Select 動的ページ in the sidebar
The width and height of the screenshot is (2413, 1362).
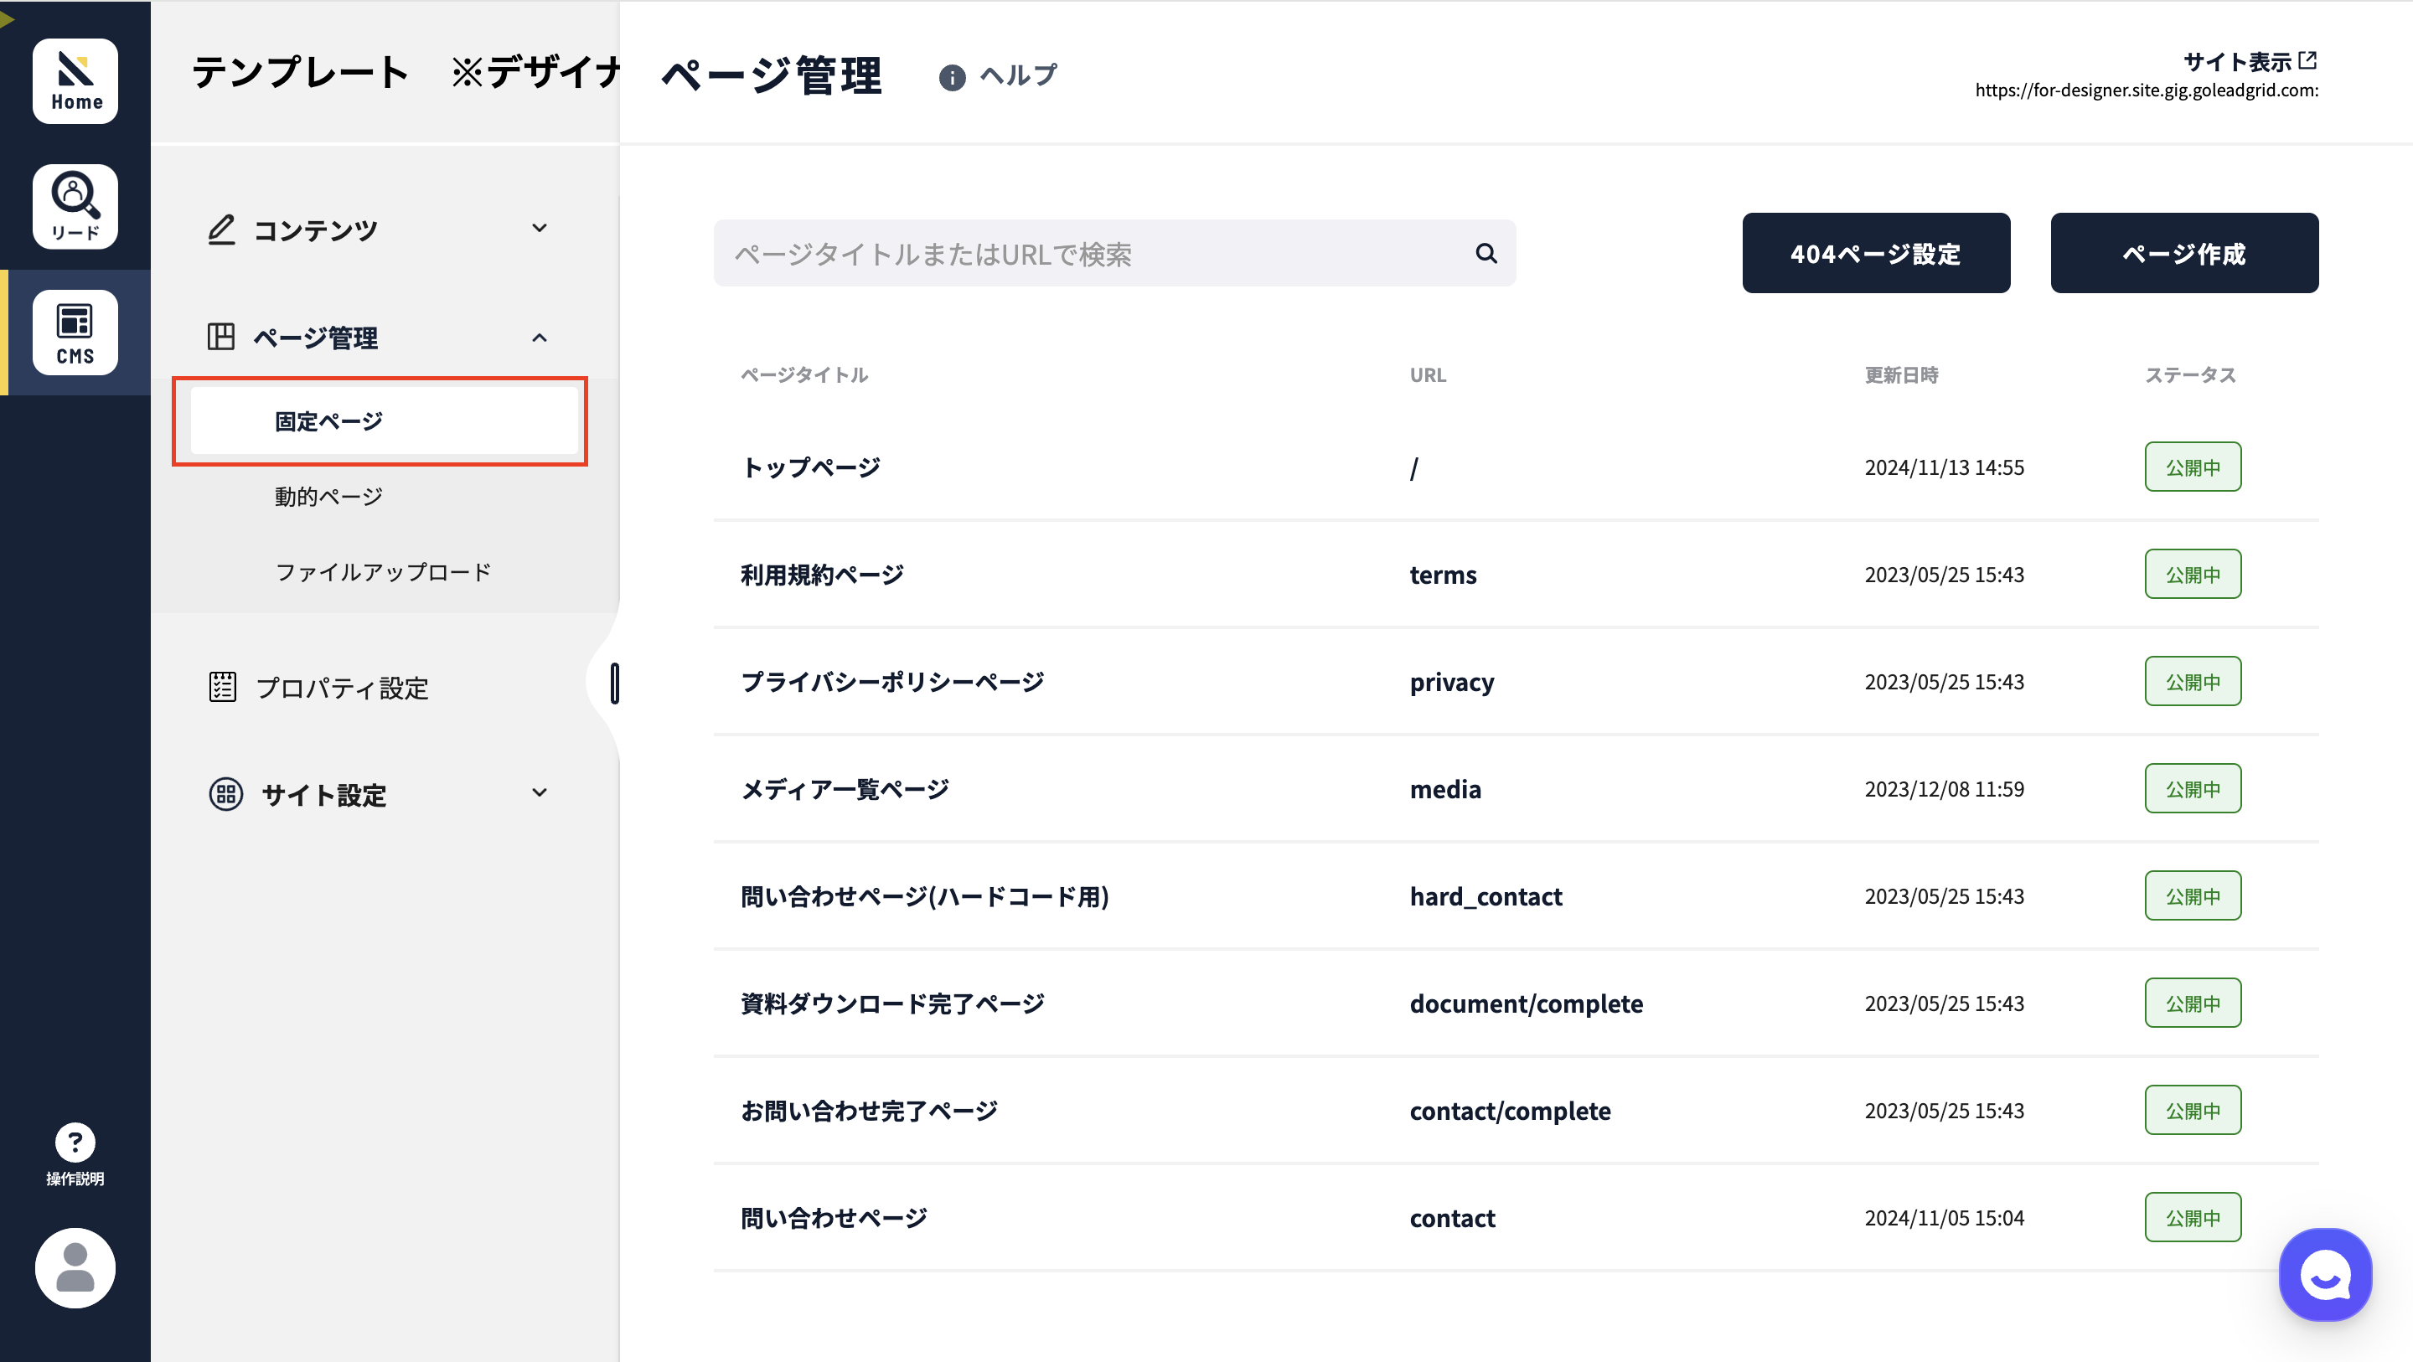click(328, 497)
